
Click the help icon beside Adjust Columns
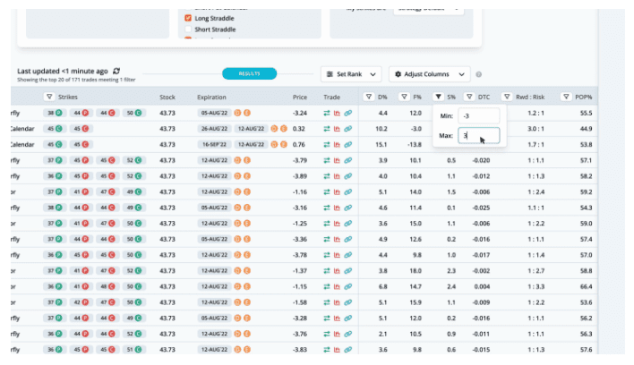(479, 74)
